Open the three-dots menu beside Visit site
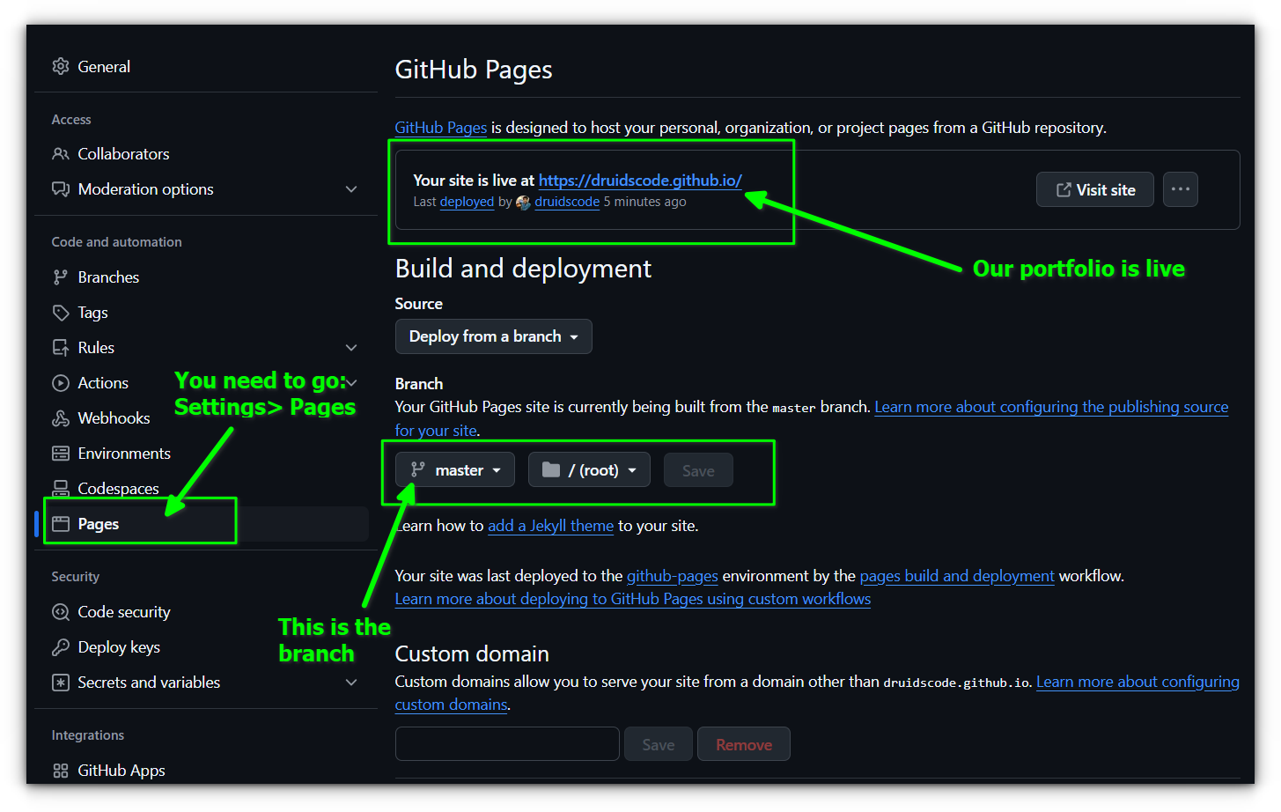The image size is (1281, 812). click(x=1180, y=189)
